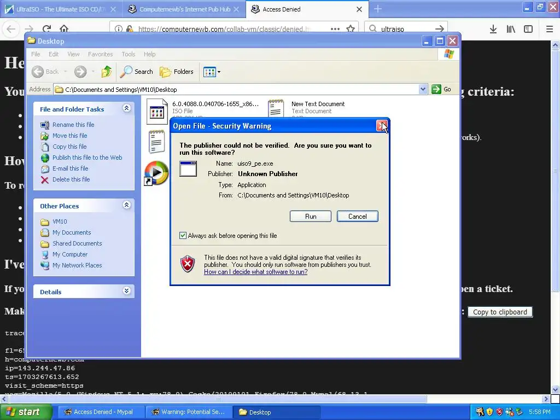Open 'How can I decide what software to run?' link
Viewport: 560px width, 420px height.
click(256, 272)
